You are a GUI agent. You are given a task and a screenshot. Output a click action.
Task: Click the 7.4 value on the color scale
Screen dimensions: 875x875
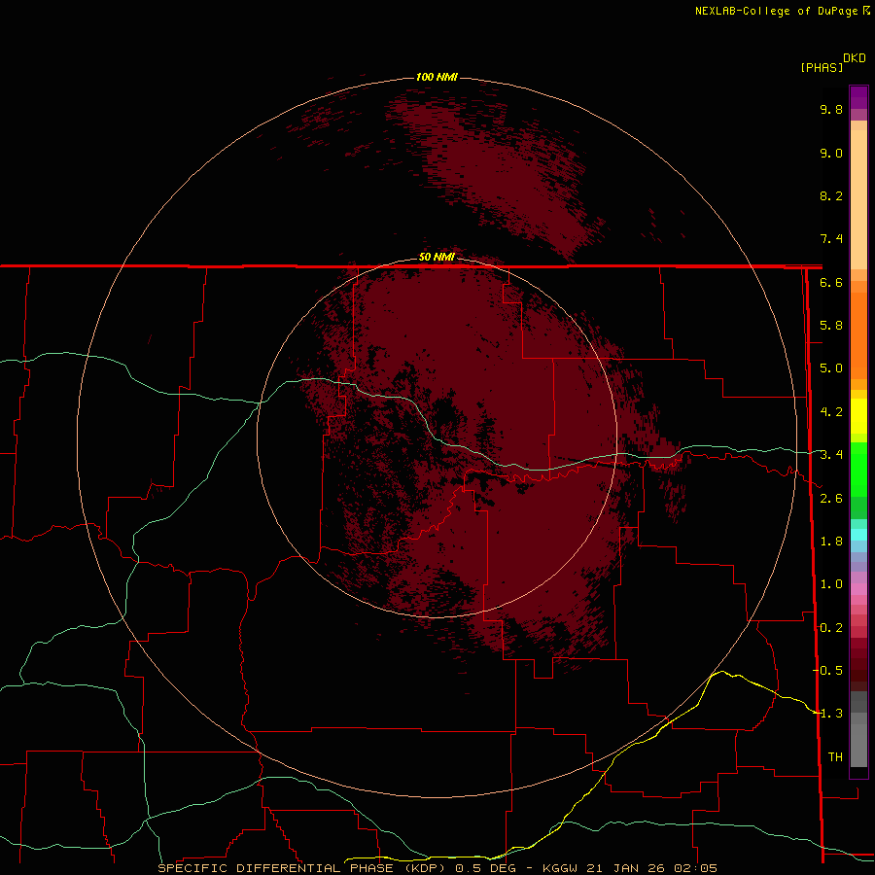click(831, 239)
